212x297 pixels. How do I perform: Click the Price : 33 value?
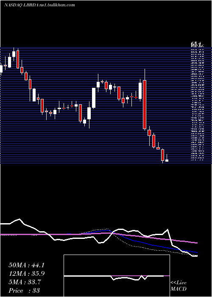(24, 291)
